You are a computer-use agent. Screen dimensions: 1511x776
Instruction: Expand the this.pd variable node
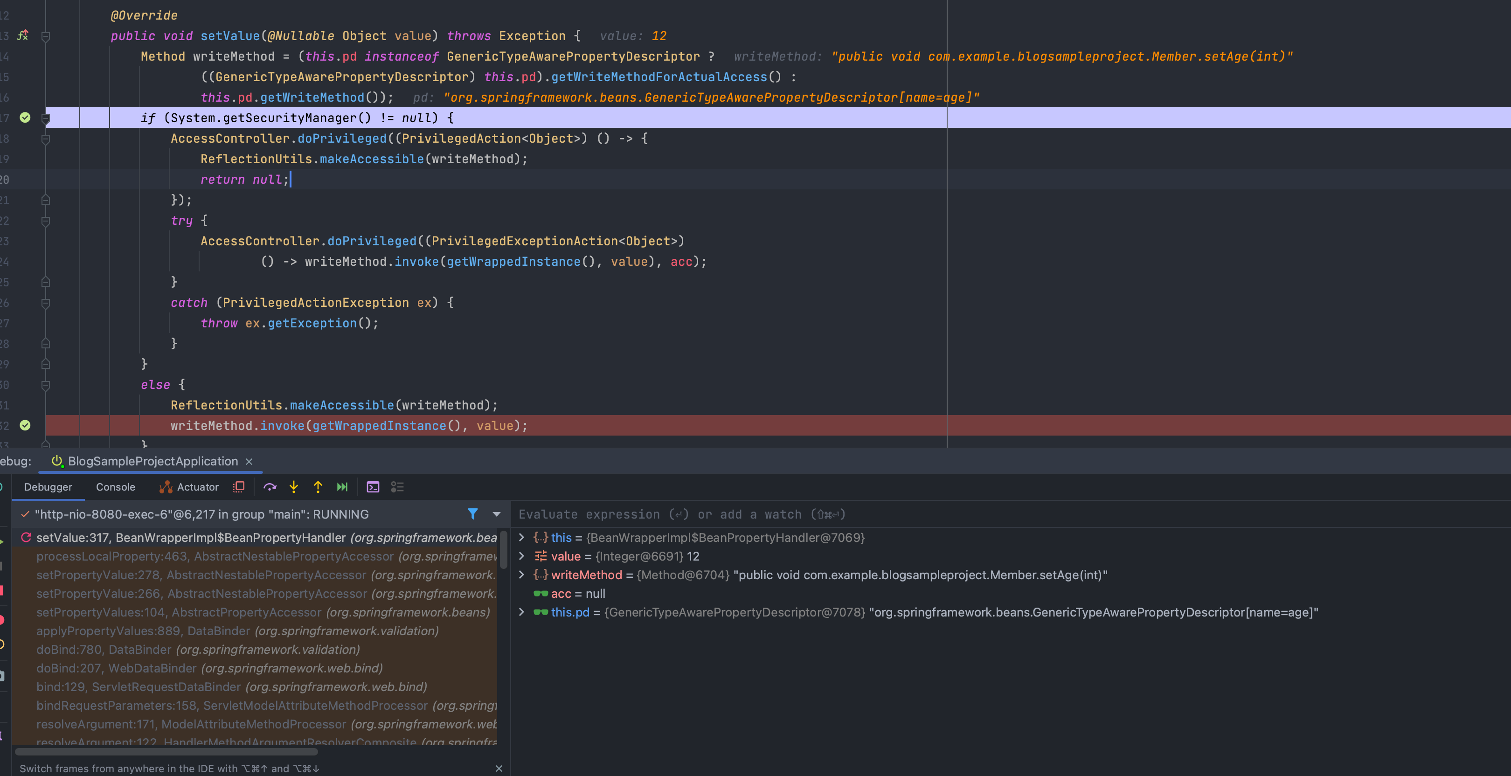pos(521,612)
